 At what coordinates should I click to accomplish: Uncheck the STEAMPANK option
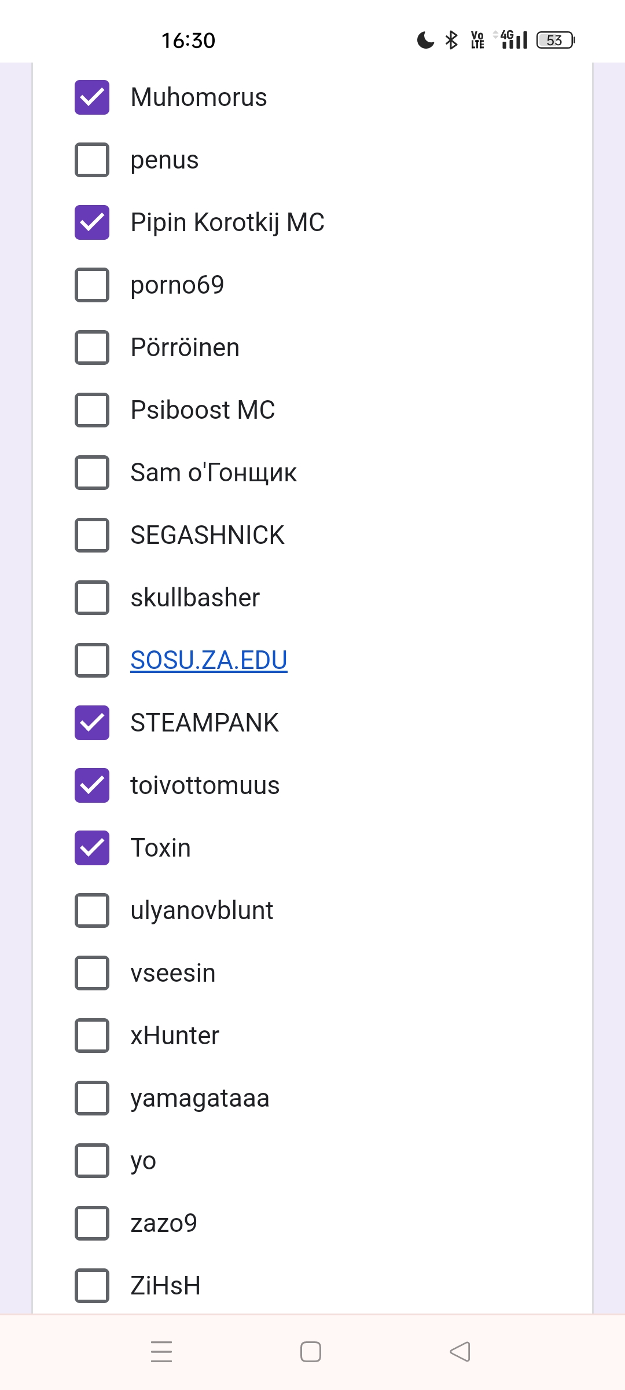coord(92,723)
